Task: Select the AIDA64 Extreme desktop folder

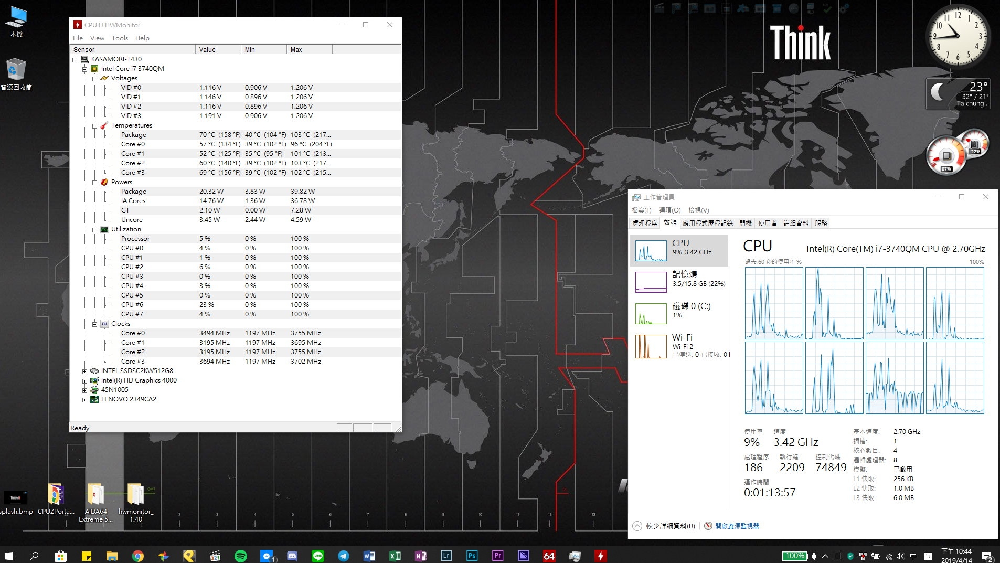Action: pyautogui.click(x=95, y=502)
